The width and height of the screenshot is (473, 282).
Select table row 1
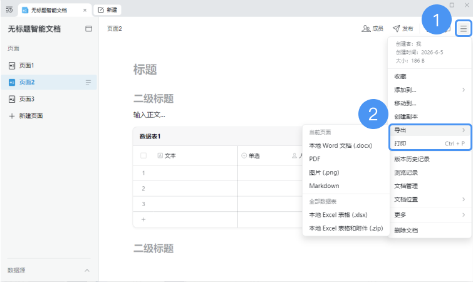click(143, 173)
